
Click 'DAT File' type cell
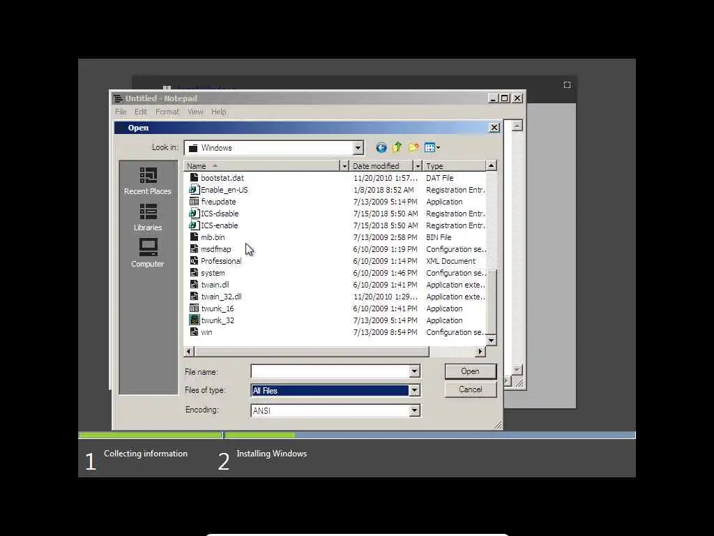(x=440, y=178)
